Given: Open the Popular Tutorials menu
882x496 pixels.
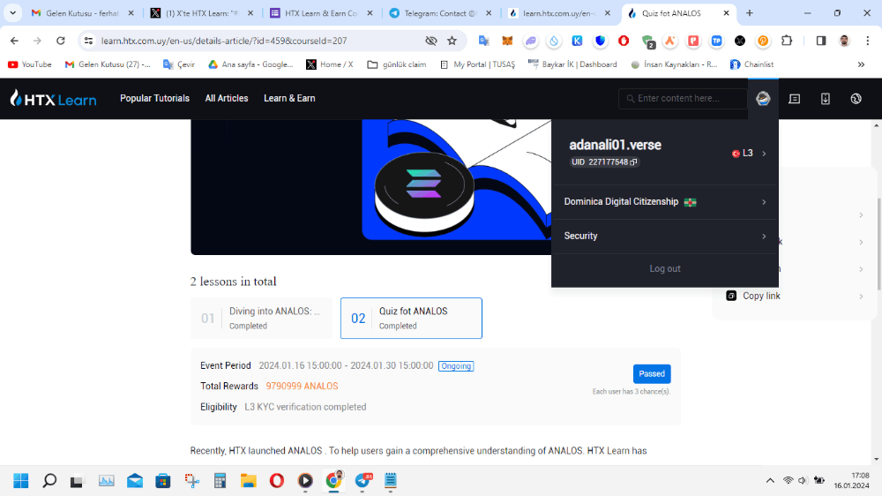Looking at the screenshot, I should [154, 99].
